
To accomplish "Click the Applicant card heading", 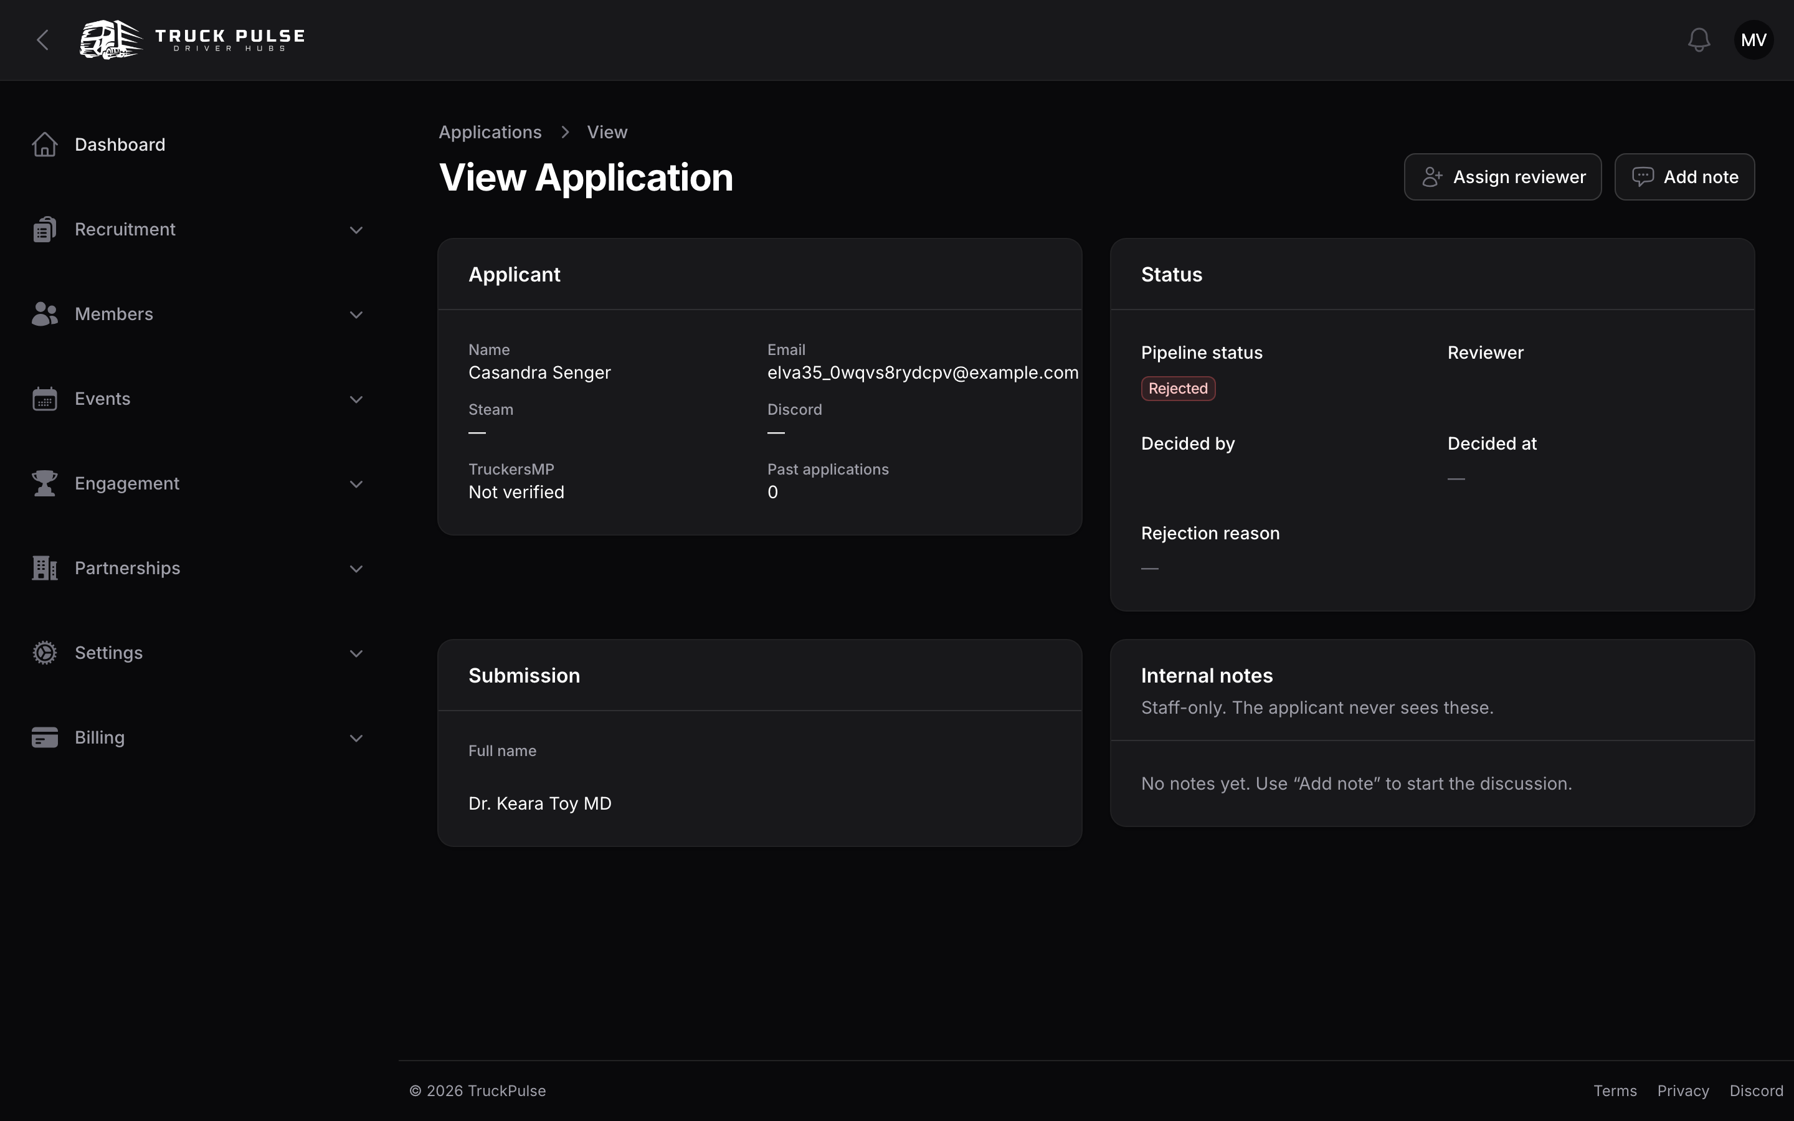I will 515,274.
